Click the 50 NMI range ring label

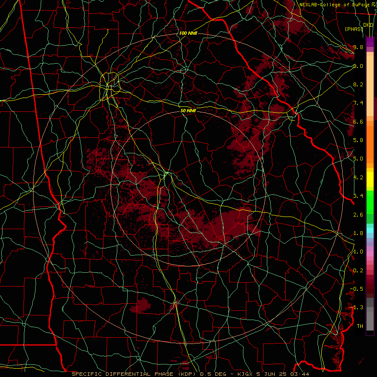[188, 111]
